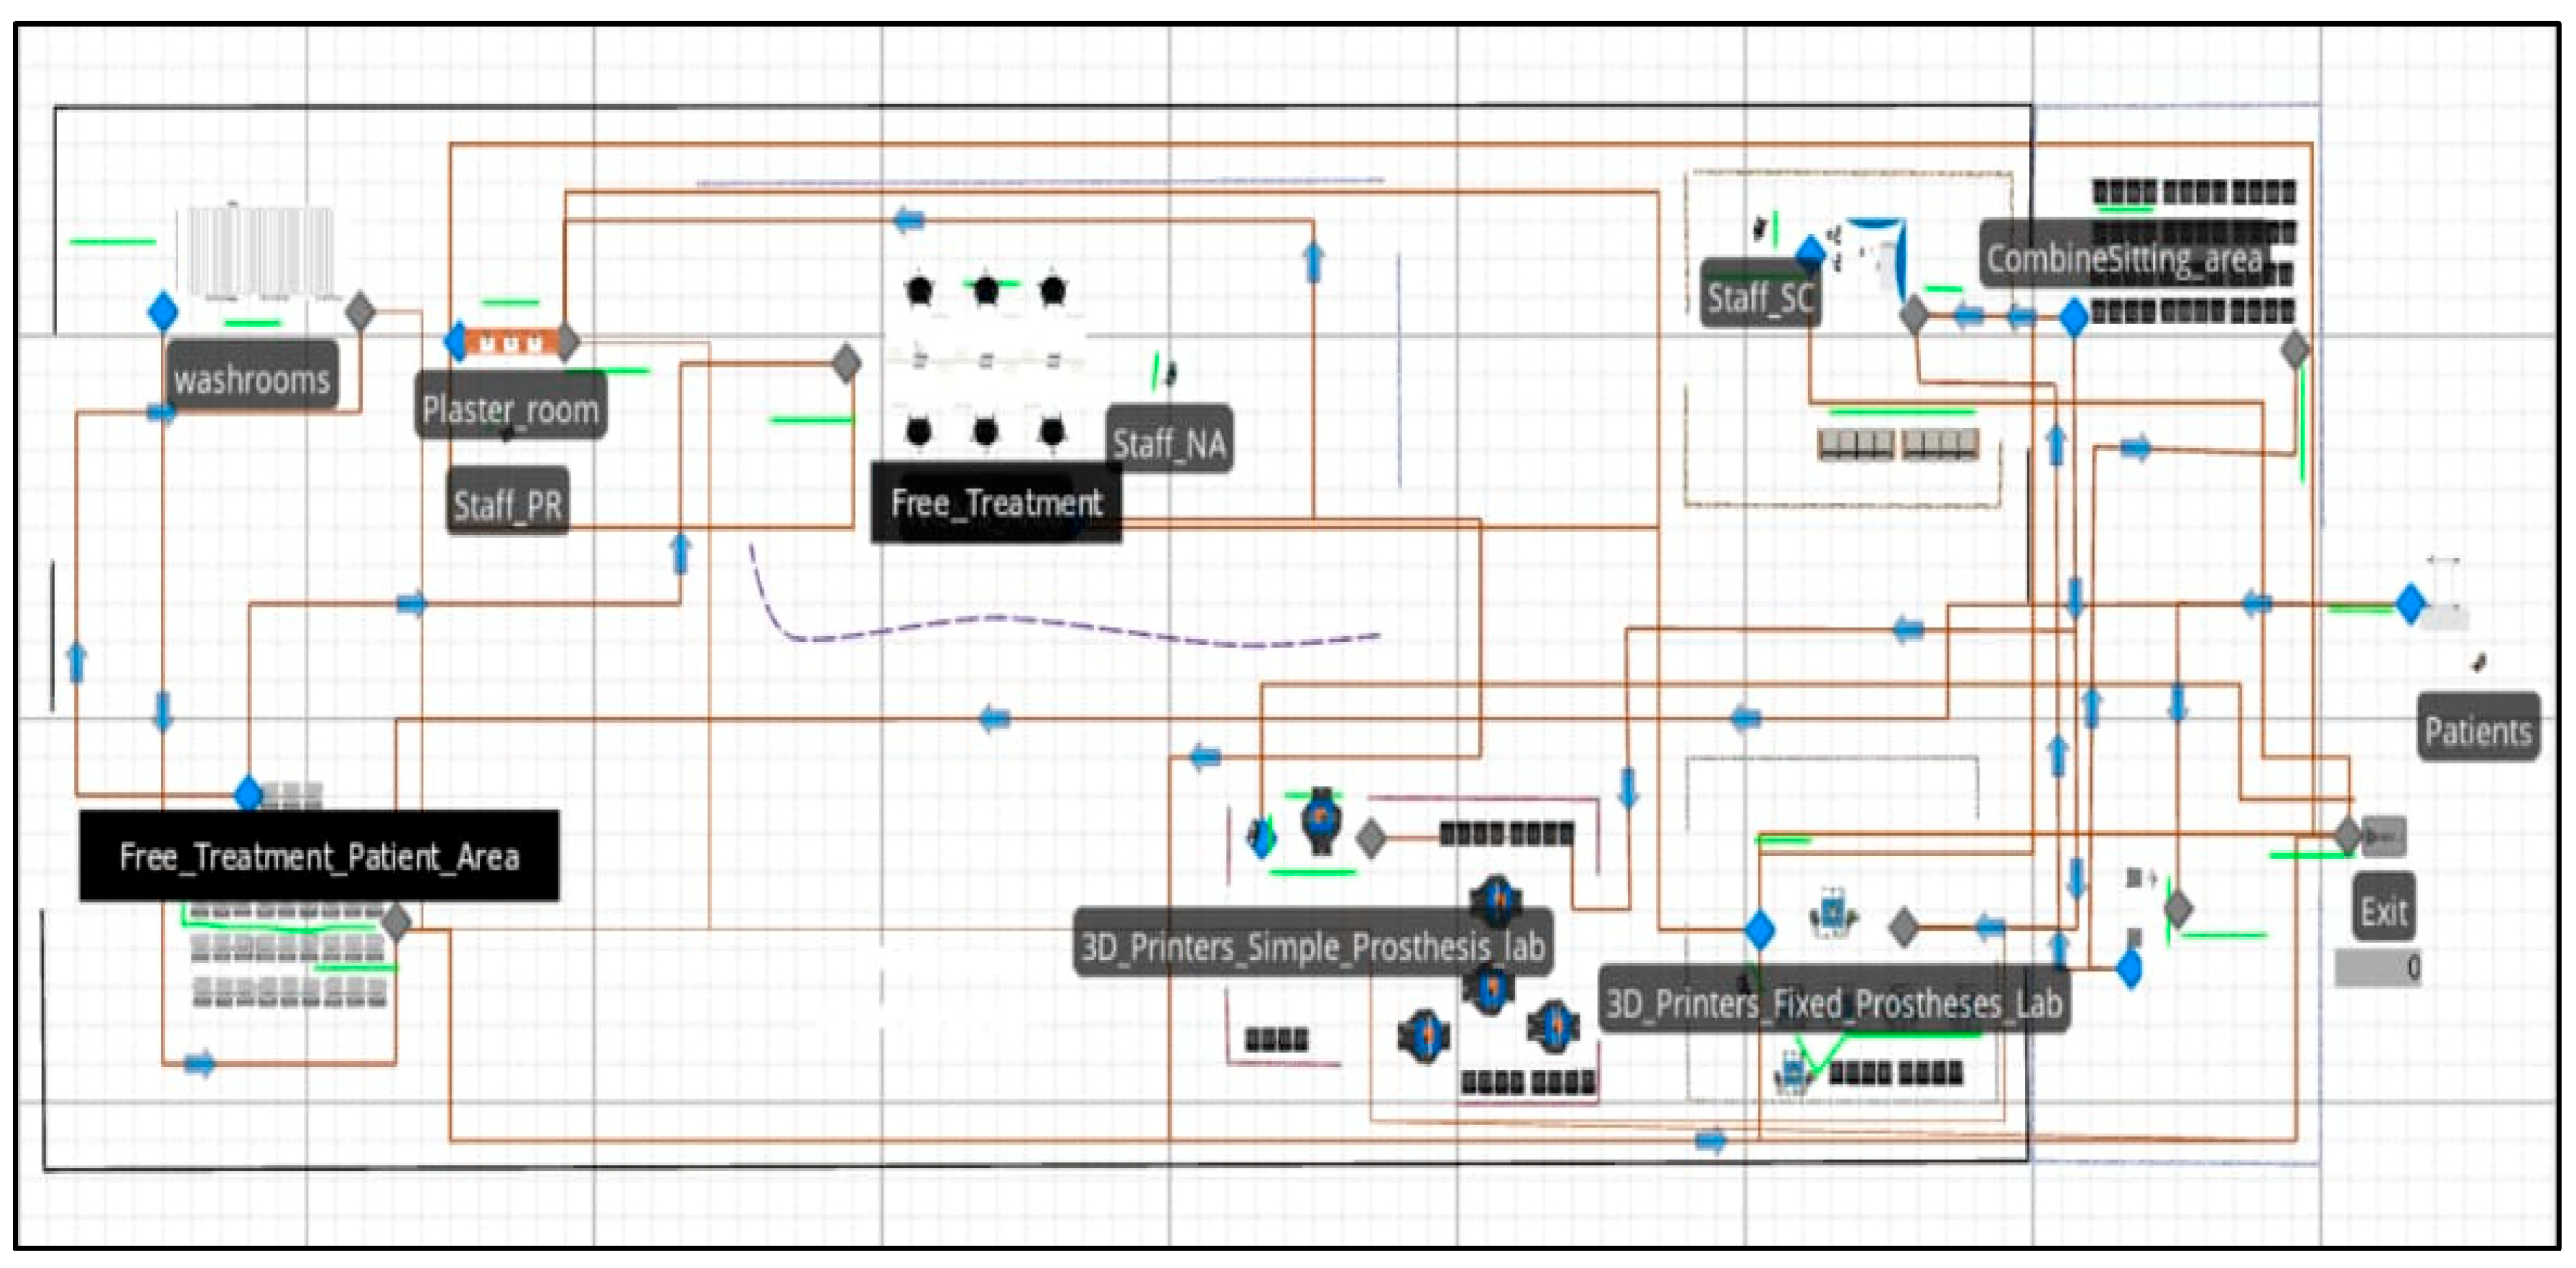The image size is (2576, 1268).
Task: Select washrooms gray output node diamond
Action: tap(360, 311)
